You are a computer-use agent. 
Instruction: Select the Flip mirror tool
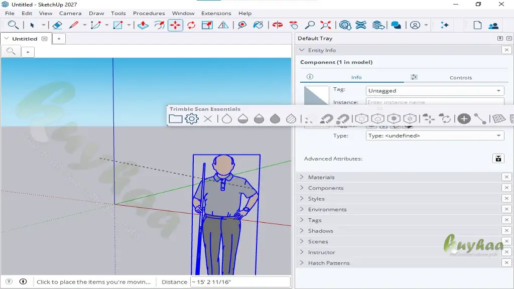[x=223, y=25]
